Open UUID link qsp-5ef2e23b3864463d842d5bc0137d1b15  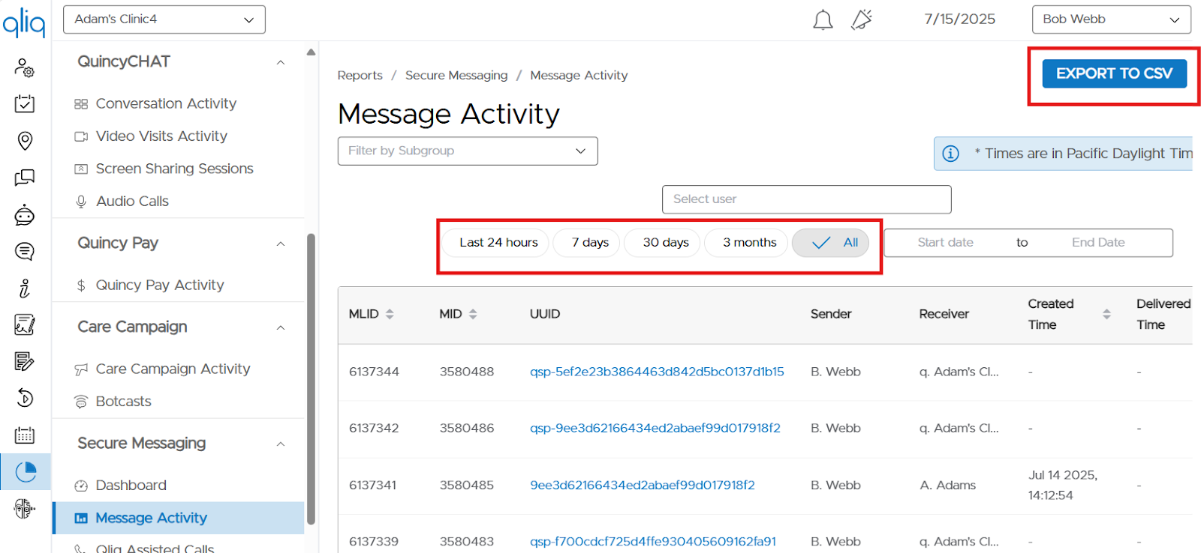pos(657,372)
